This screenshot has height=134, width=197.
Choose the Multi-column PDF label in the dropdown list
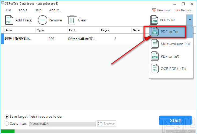(x=176, y=44)
